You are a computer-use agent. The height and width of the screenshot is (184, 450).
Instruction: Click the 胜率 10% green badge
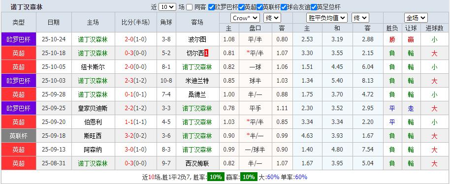[x=216, y=177]
